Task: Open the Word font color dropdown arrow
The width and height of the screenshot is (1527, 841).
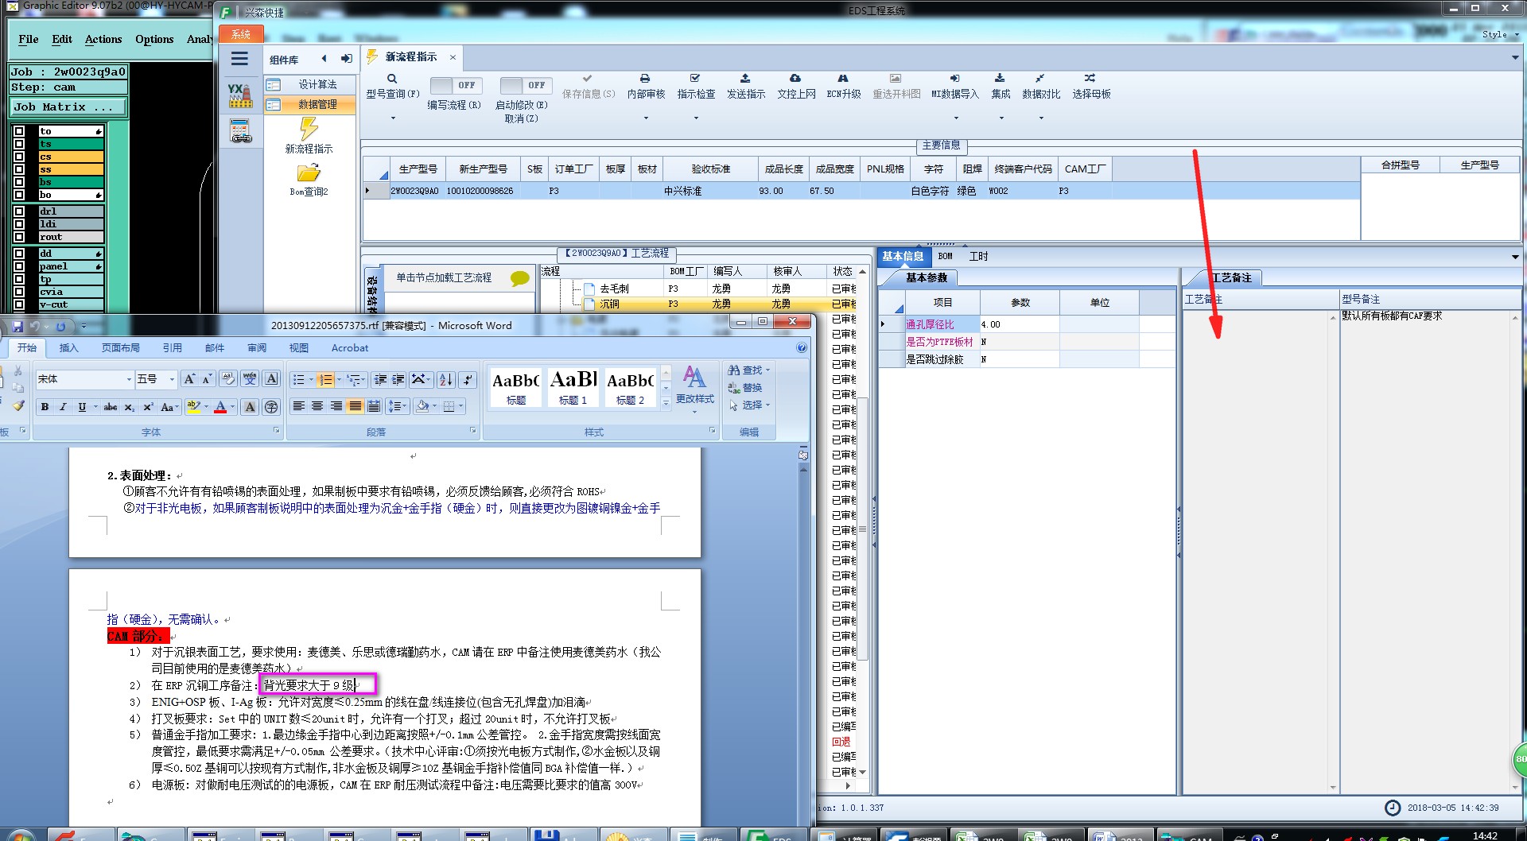Action: 233,407
